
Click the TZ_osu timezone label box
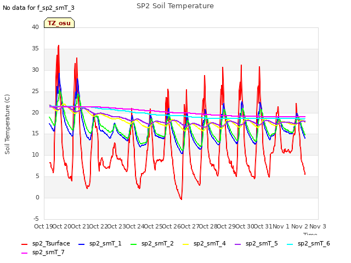[59, 23]
